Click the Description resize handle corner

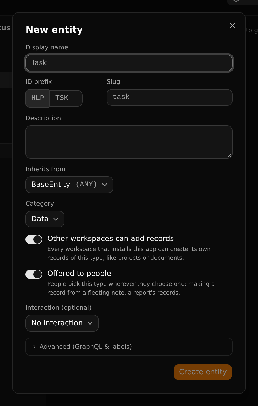click(229, 156)
